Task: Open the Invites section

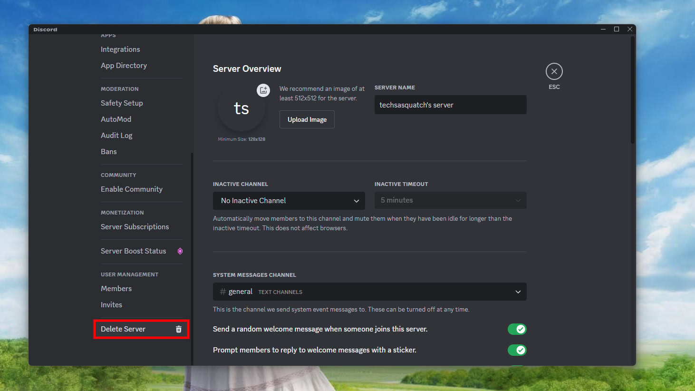Action: click(111, 305)
